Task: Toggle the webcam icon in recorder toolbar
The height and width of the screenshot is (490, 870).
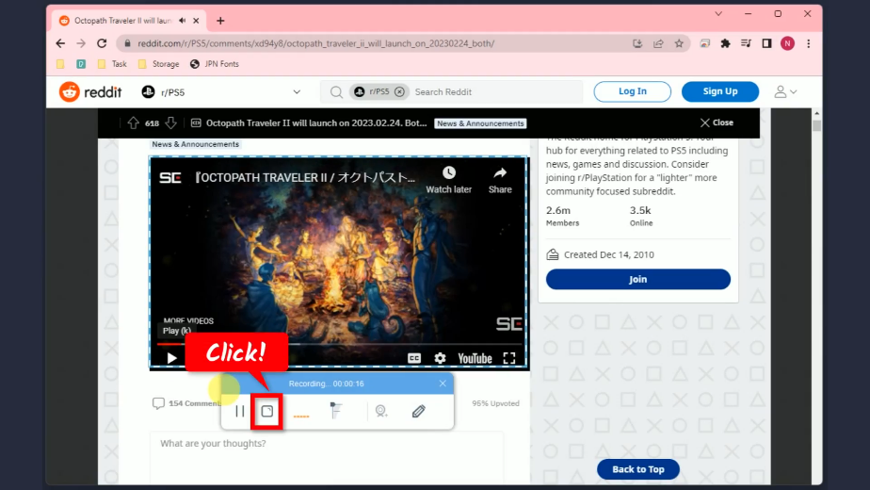Action: (x=381, y=411)
